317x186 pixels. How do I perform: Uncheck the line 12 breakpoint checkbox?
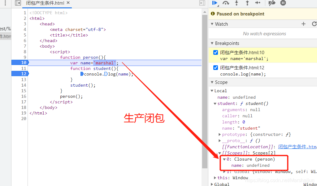pos(215,67)
